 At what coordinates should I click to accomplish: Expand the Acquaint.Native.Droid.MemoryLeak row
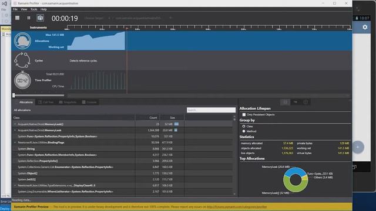(15, 130)
